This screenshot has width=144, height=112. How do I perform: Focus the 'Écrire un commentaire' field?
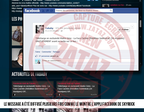[x=88, y=61]
